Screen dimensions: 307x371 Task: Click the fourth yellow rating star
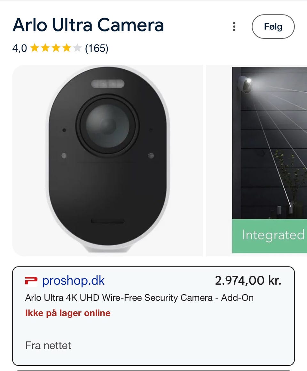pyautogui.click(x=67, y=48)
